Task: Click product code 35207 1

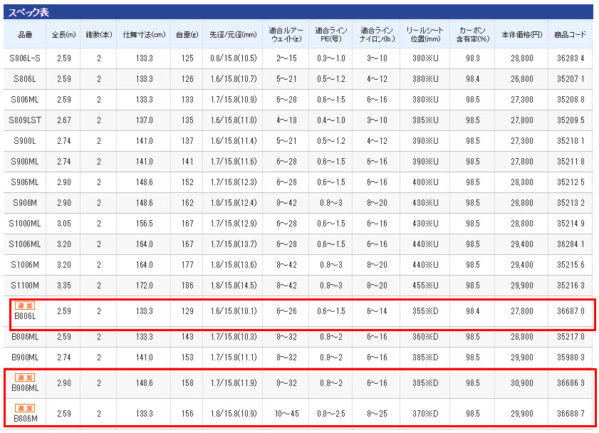Action: [571, 79]
